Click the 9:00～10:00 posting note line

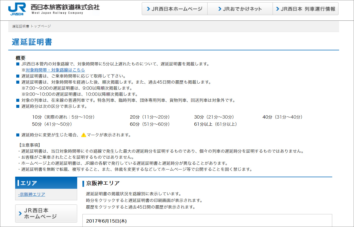[x=80, y=94]
